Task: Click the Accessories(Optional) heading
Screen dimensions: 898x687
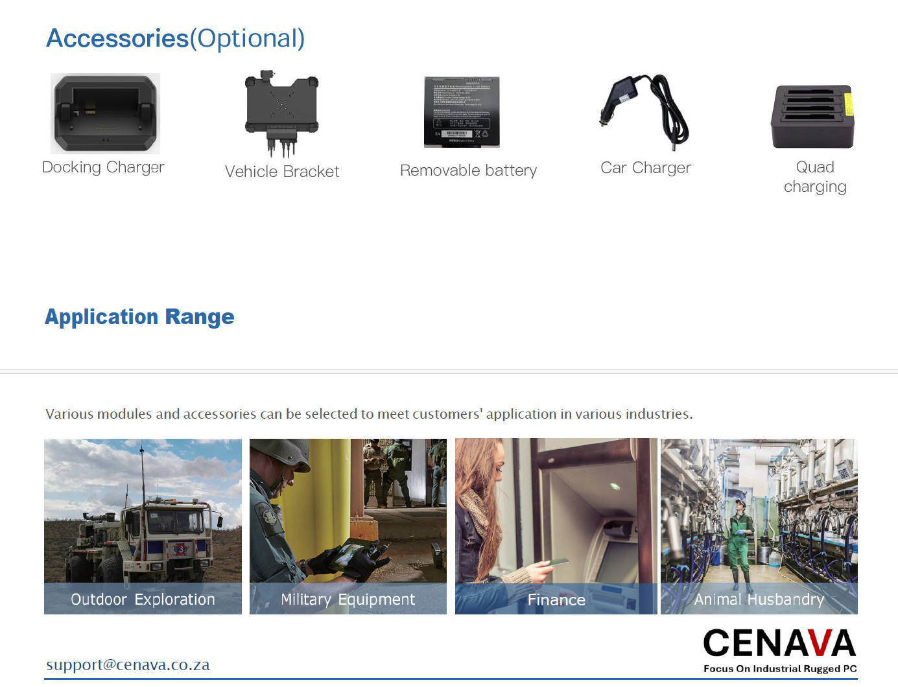Action: click(x=175, y=39)
